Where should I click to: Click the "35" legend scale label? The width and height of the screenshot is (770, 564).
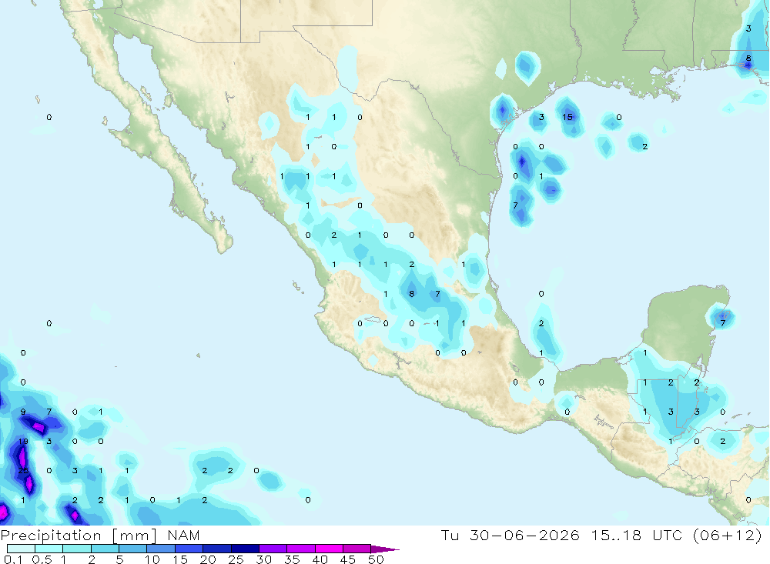[x=292, y=559]
